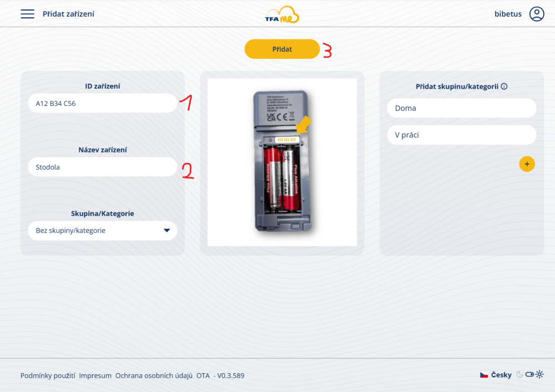Click the Czech flag icon

(x=484, y=375)
